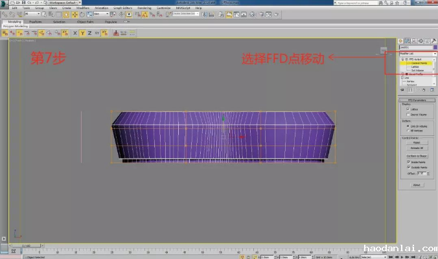Image resolution: width=438 pixels, height=259 pixels.
Task: Click the Mirror tool icon
Action: click(x=205, y=14)
